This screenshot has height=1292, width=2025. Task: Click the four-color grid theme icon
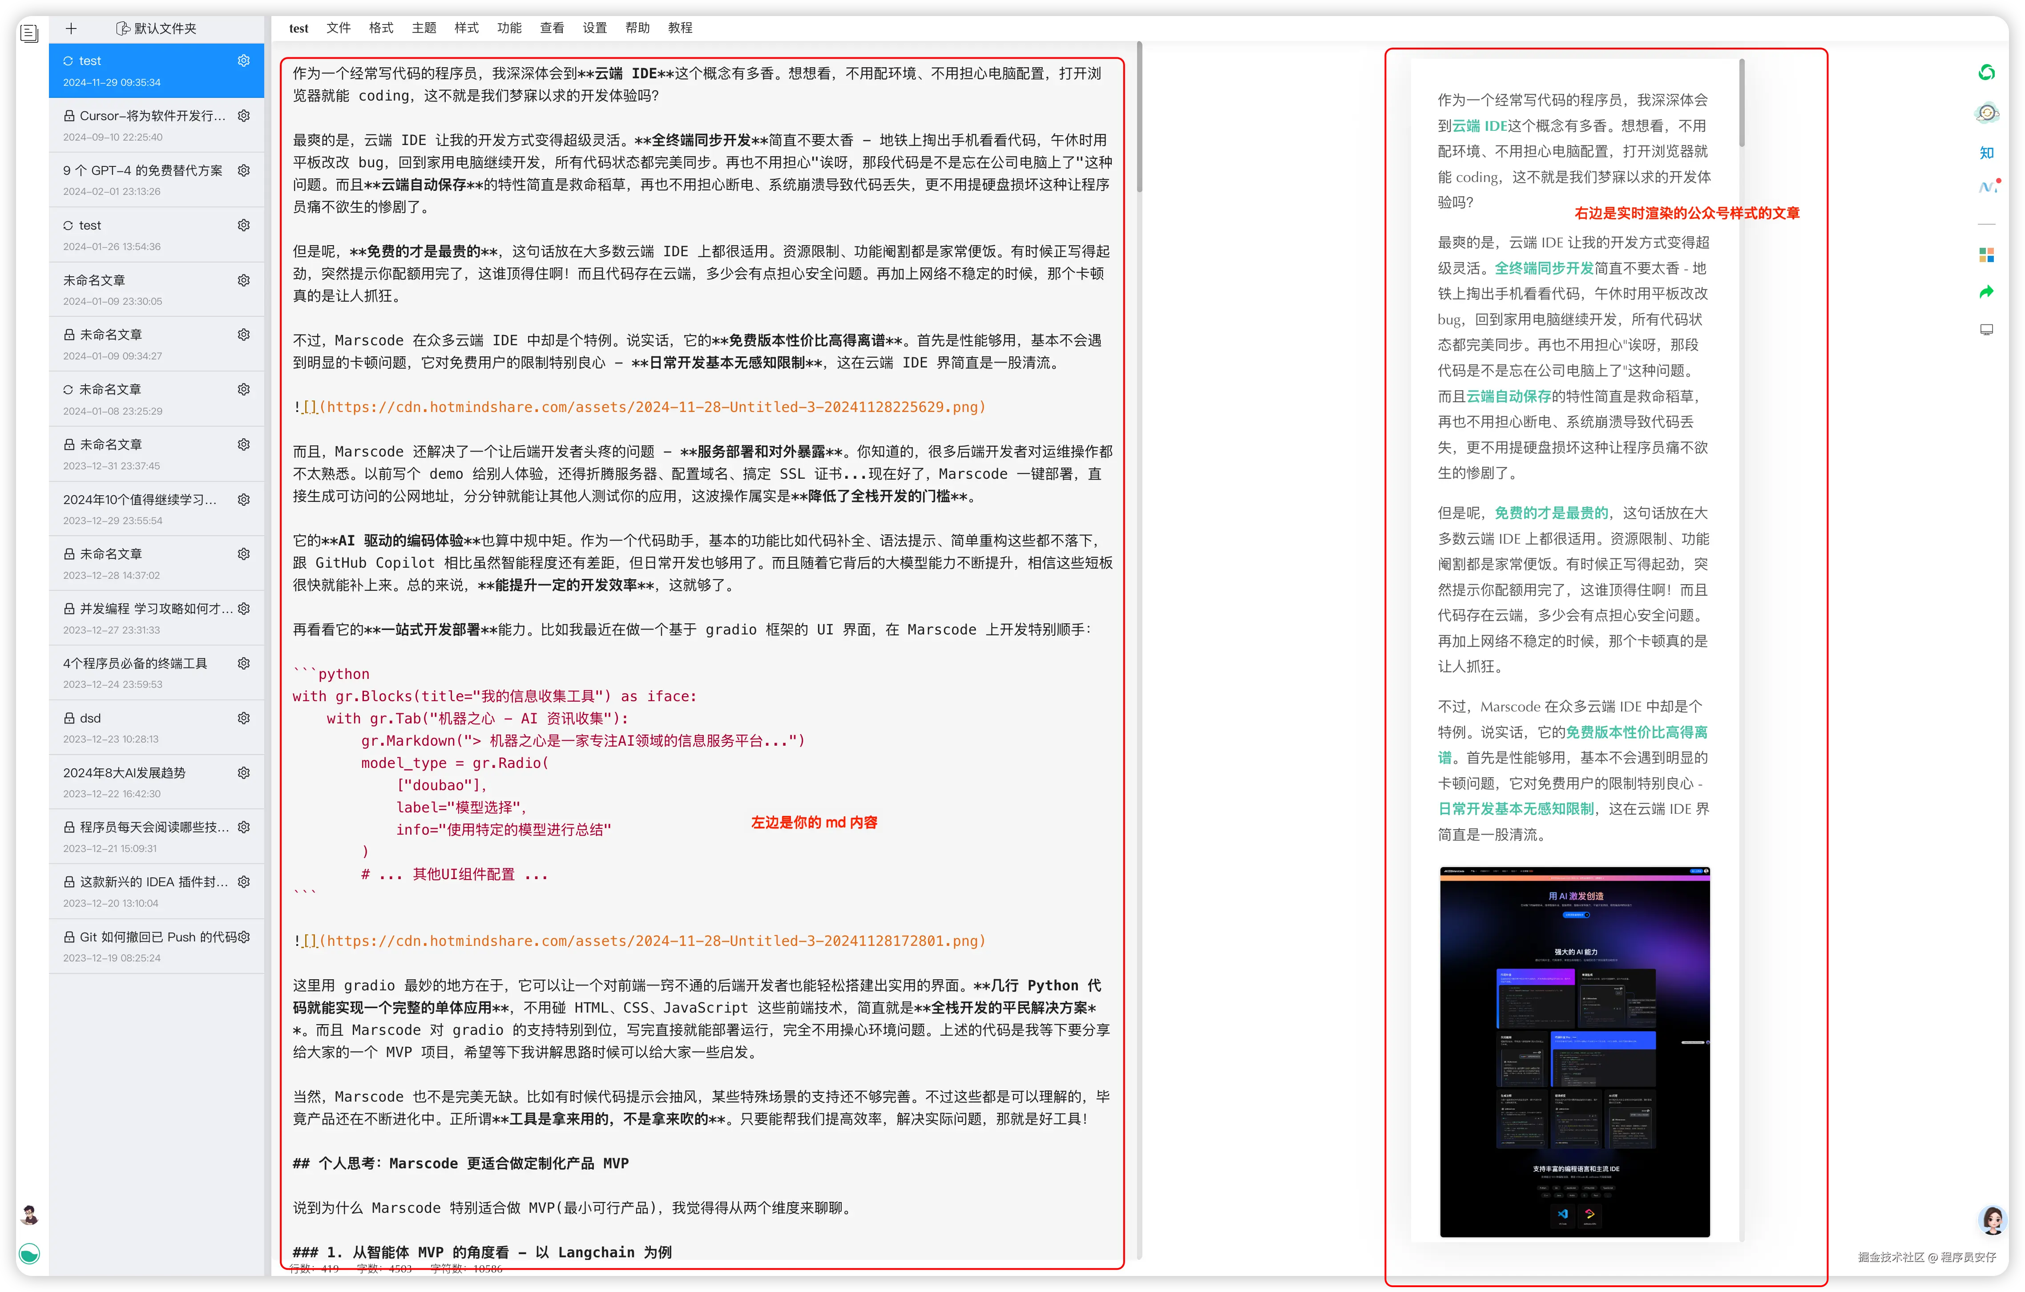tap(1986, 255)
